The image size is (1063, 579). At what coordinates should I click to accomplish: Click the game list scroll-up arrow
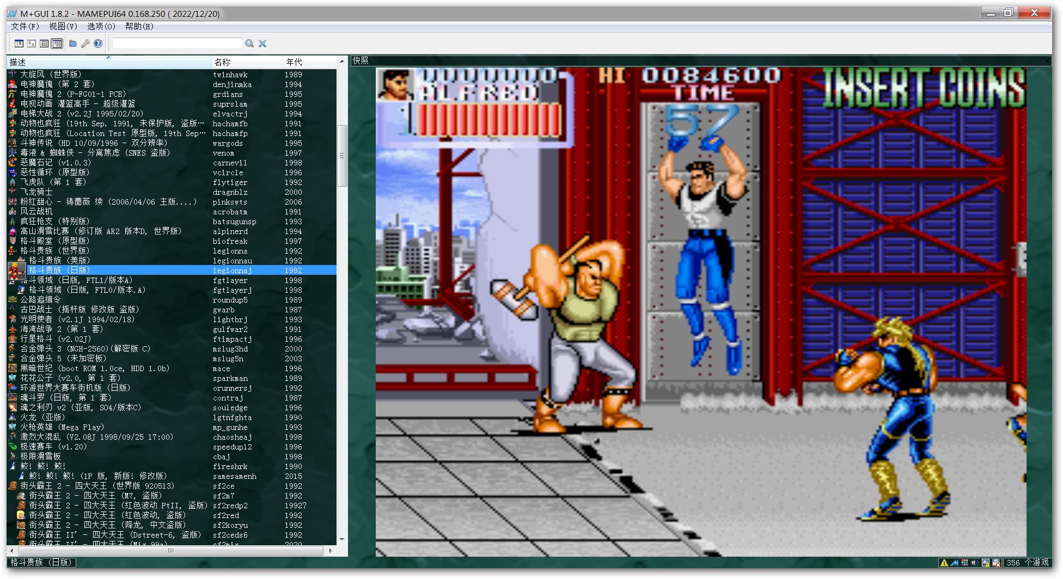tap(342, 61)
